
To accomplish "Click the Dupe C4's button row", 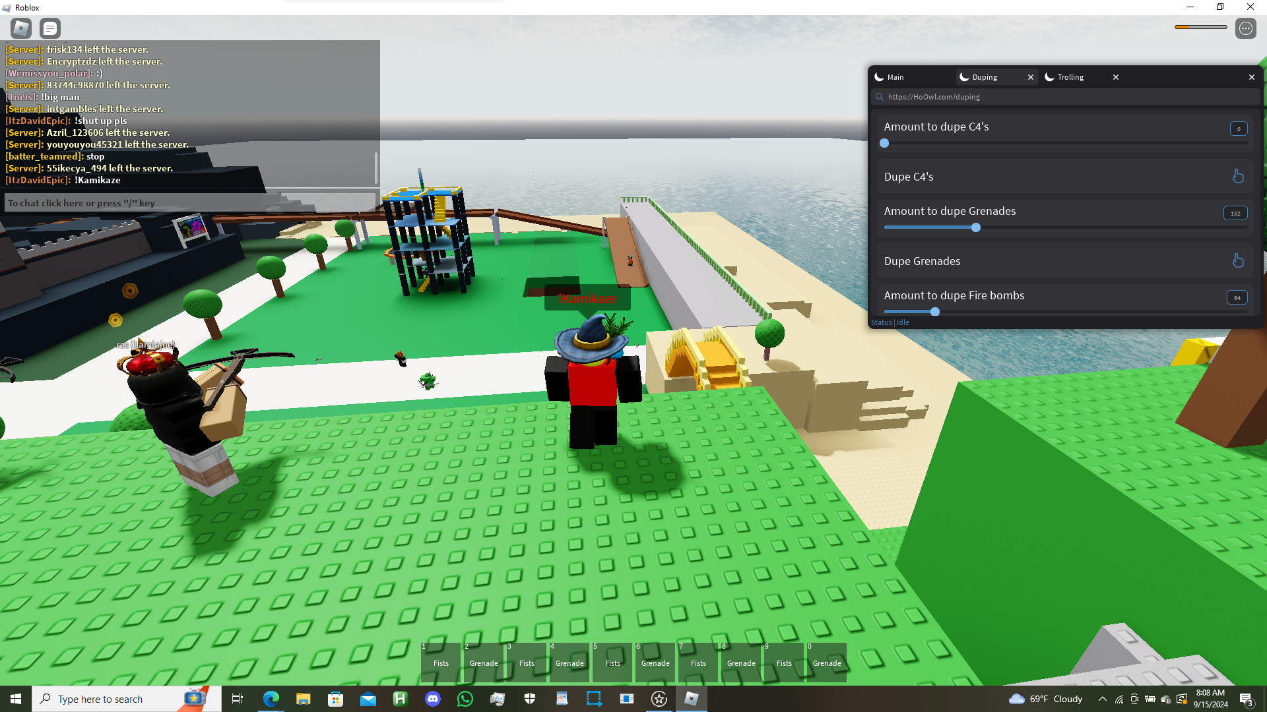I will coord(1065,176).
